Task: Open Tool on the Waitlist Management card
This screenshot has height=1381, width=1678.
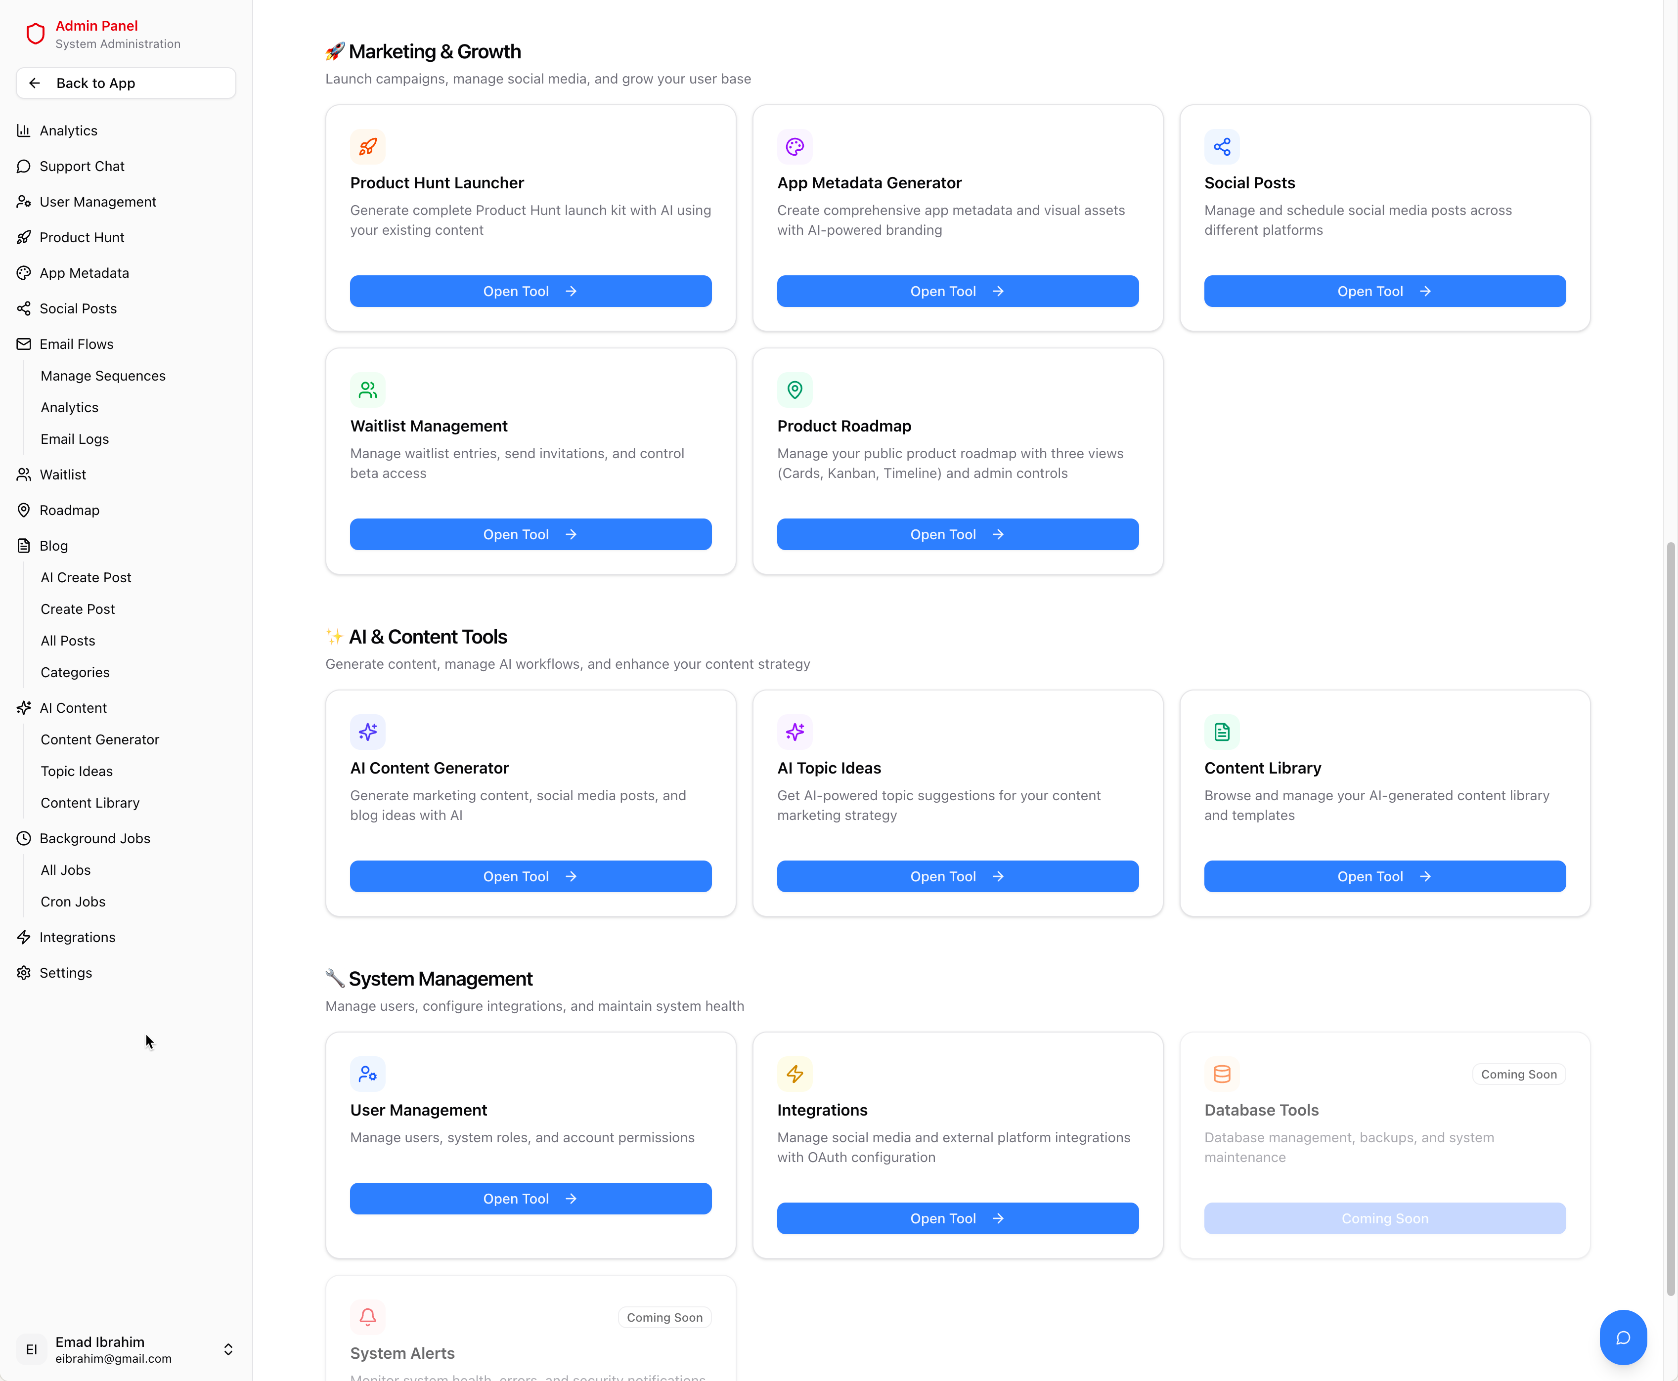Action: (x=530, y=534)
